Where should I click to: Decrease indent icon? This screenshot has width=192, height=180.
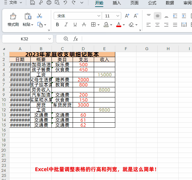point(175,16)
